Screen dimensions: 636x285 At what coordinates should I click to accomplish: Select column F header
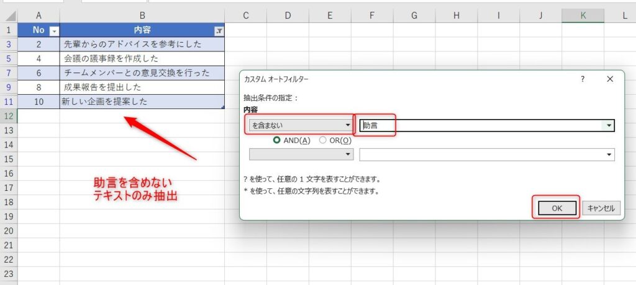pos(372,15)
